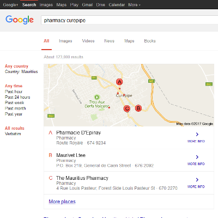Switch to the Images results tab
The height and width of the screenshot is (218, 218).
(65, 41)
